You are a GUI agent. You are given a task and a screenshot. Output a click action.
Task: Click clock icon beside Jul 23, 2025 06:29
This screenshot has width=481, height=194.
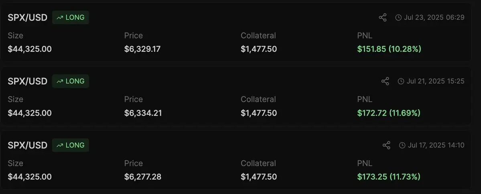398,18
